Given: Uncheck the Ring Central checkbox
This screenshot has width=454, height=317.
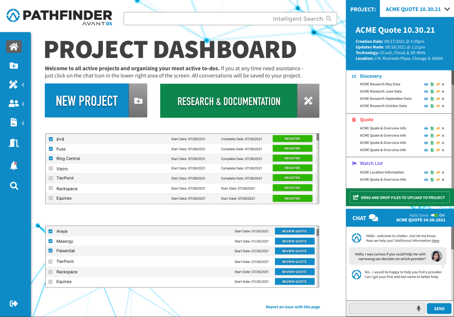Looking at the screenshot, I should pyautogui.click(x=51, y=158).
